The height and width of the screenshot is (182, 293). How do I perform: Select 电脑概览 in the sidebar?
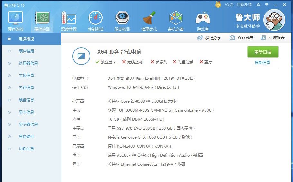click(32, 39)
